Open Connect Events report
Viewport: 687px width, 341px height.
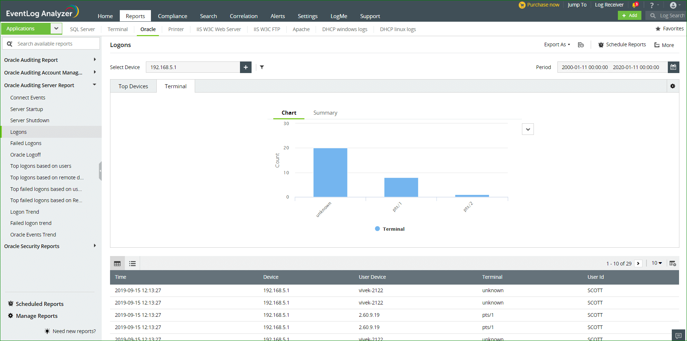click(x=28, y=98)
